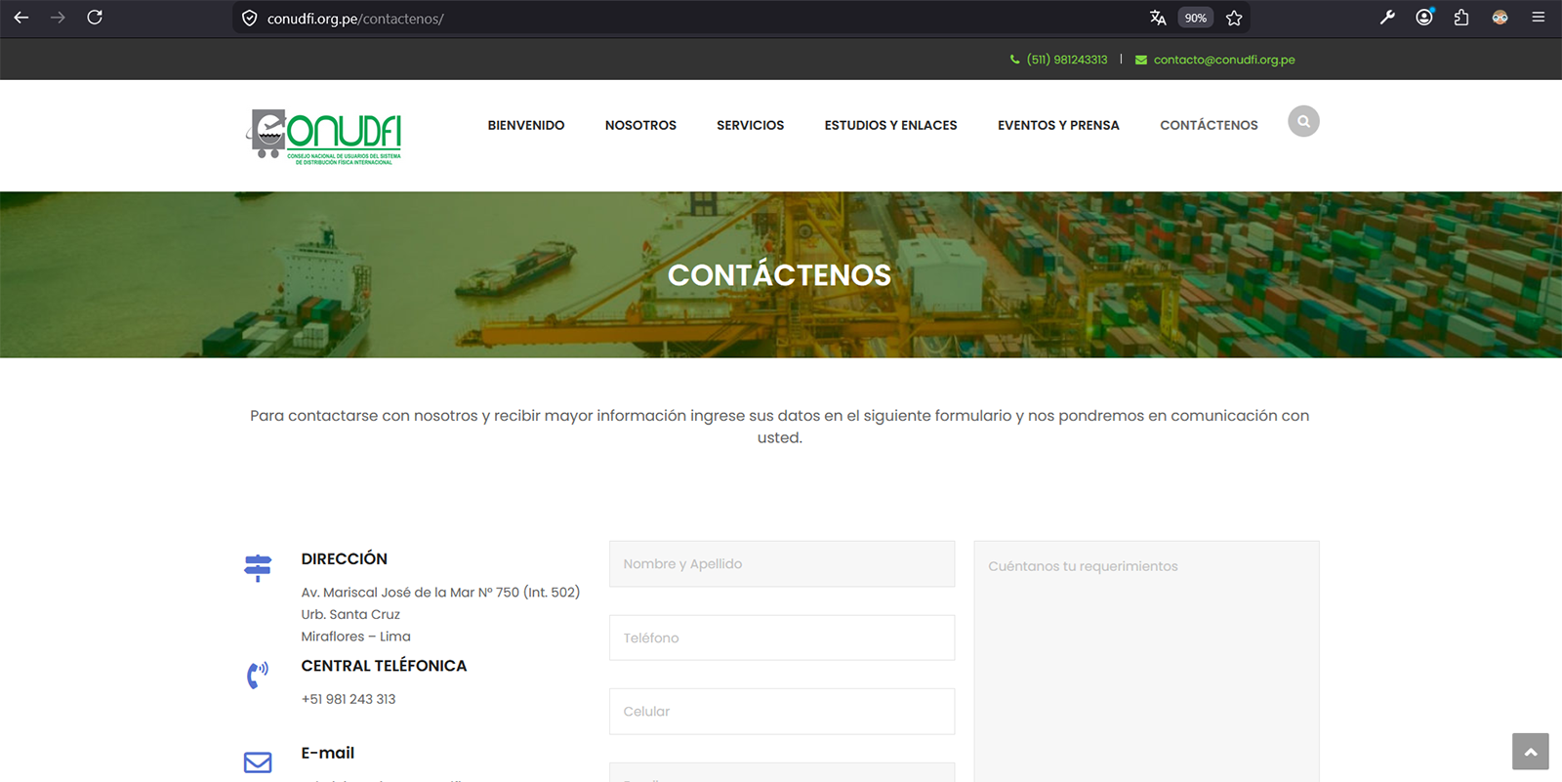Viewport: 1562px width, 782px height.
Task: Focus Cuéntanos tu requerimientos textarea
Action: click(1146, 661)
